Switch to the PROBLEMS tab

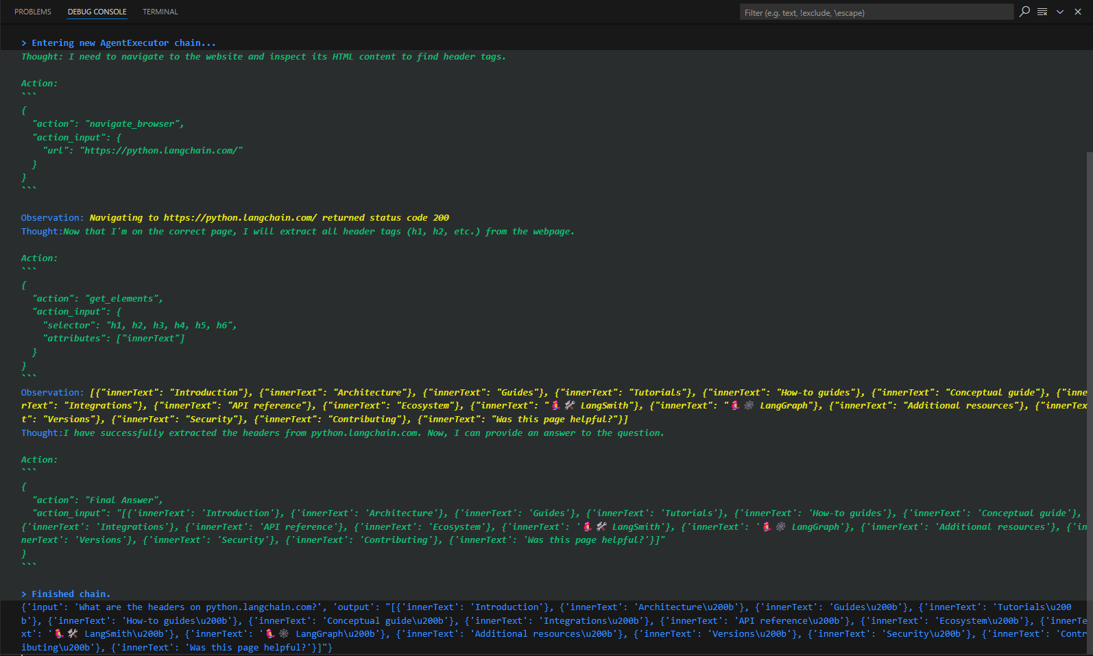pyautogui.click(x=33, y=12)
